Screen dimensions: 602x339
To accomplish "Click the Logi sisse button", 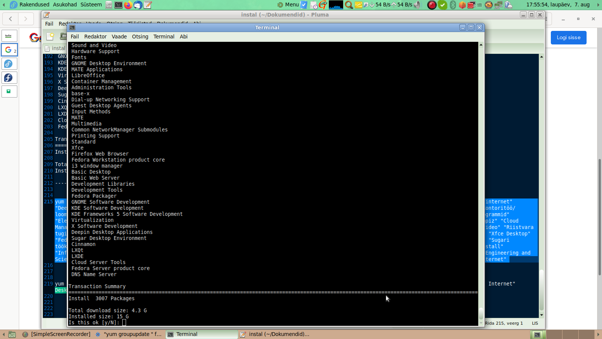I will click(x=569, y=38).
